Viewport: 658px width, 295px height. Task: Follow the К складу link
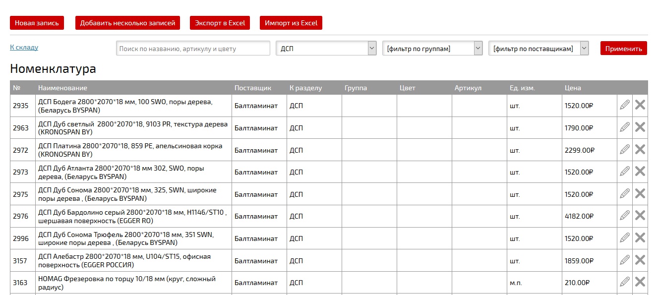24,48
